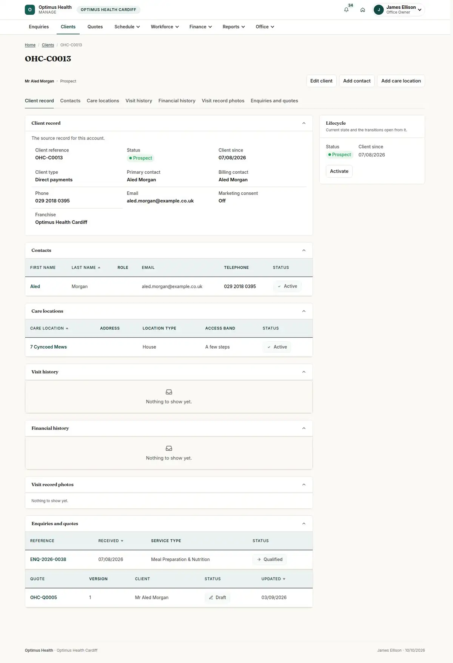Select Clients in the main navigation
453x663 pixels.
click(x=68, y=27)
